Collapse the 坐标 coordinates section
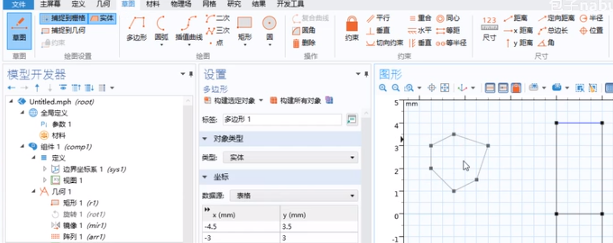 pos(205,177)
